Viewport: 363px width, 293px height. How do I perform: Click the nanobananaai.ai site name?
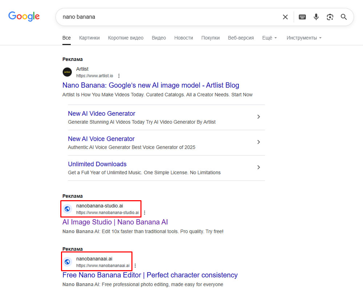click(94, 259)
